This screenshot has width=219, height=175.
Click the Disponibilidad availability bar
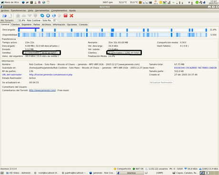(112, 35)
